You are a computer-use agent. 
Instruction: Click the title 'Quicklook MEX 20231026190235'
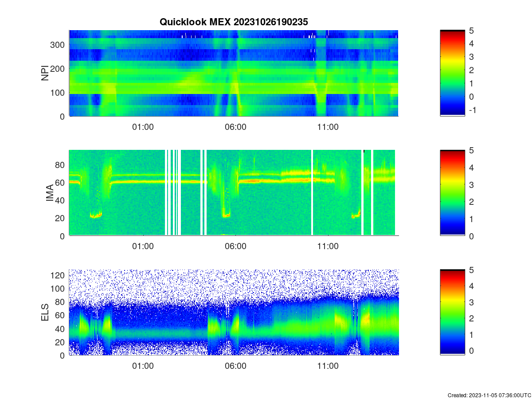pos(233,22)
